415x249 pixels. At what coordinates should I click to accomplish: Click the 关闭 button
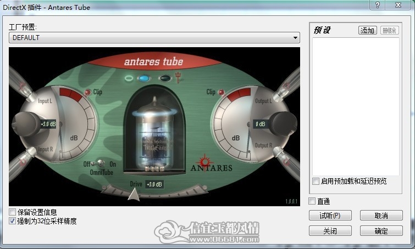330,231
